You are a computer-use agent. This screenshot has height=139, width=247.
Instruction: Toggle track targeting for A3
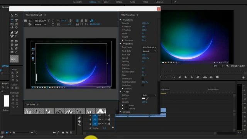[x=95, y=124]
